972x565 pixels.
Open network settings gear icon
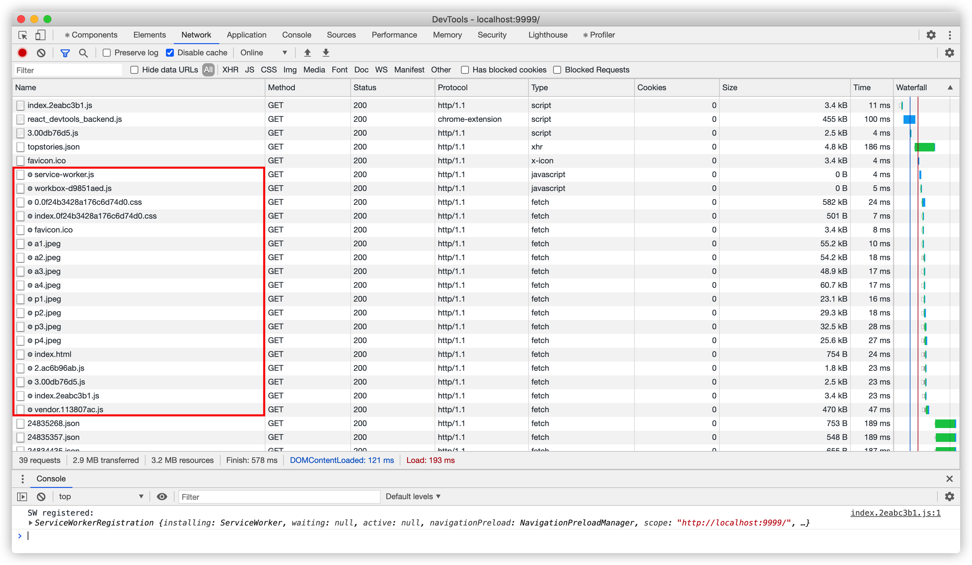[949, 53]
